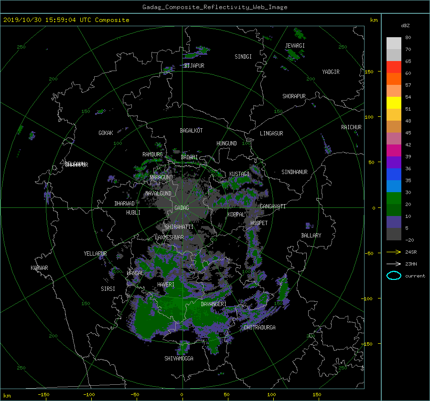Click the HANGAL city label
430x401 pixels.
(135, 273)
